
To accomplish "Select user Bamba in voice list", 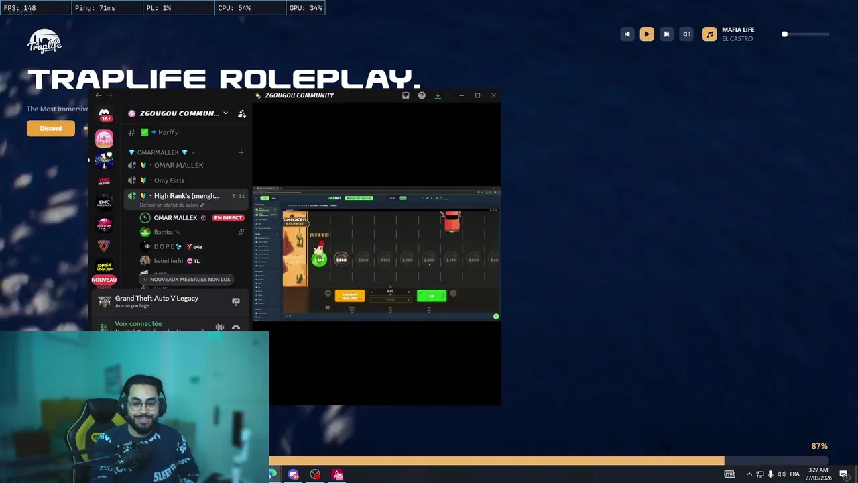I will (x=164, y=232).
